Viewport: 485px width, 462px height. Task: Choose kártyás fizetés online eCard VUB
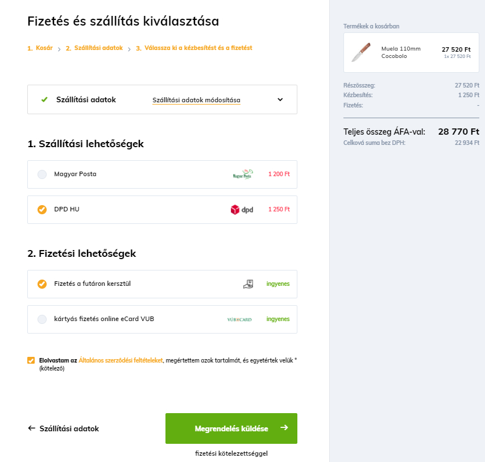(162, 319)
